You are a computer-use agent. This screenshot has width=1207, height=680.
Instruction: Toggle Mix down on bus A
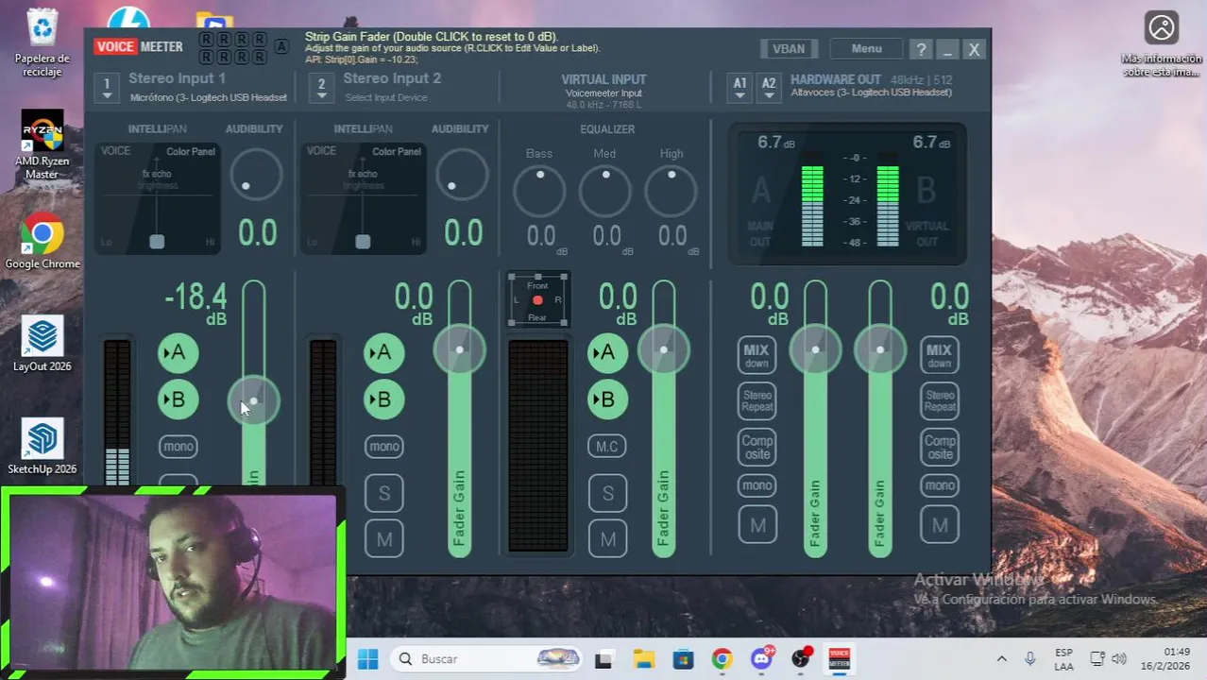pyautogui.click(x=756, y=355)
